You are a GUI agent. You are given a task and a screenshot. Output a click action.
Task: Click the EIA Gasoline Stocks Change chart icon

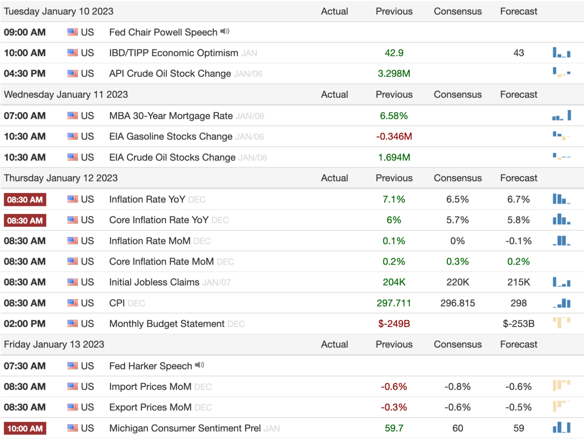(x=561, y=136)
